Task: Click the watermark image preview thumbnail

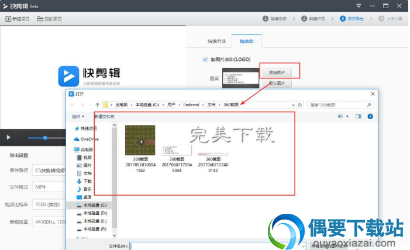Action: coord(240,78)
